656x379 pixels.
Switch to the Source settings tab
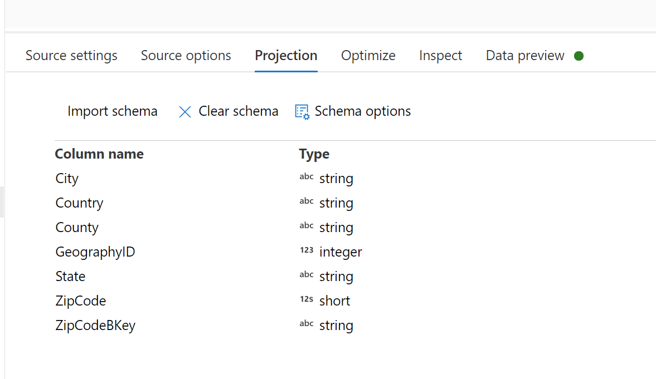click(71, 56)
